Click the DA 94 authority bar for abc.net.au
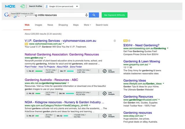185x129 pixels. 68,93
